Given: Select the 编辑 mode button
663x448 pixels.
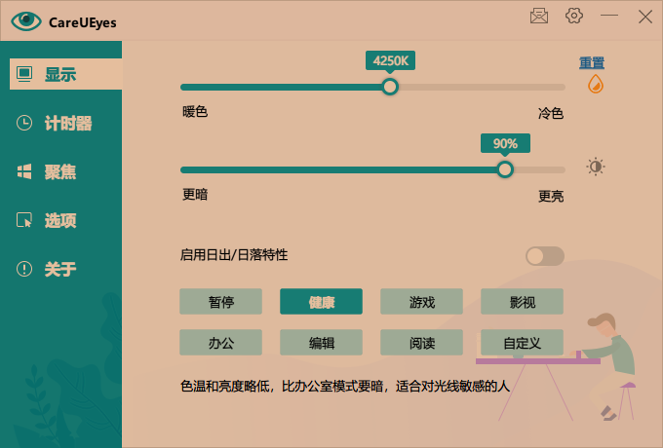Looking at the screenshot, I should tap(321, 343).
